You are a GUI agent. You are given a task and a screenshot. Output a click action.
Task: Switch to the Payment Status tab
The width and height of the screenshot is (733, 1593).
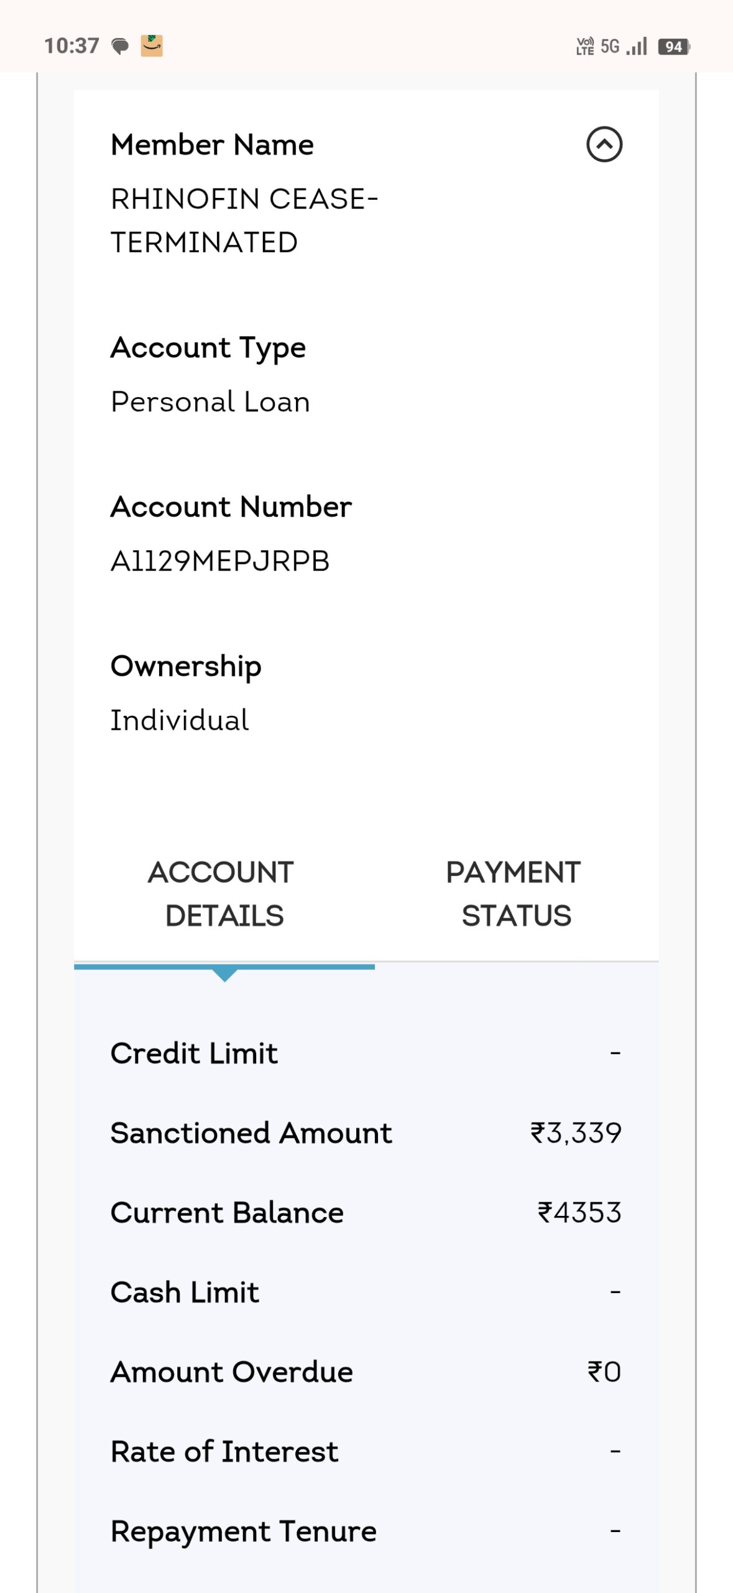coord(515,894)
